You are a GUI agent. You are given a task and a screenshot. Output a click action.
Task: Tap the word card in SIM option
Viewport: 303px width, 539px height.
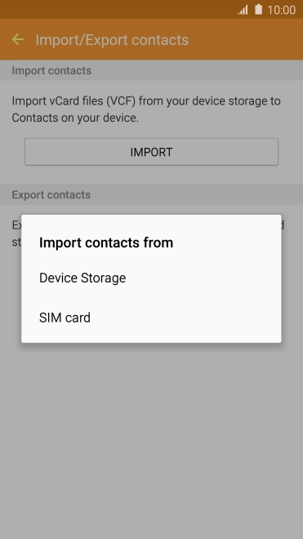pyautogui.click(x=78, y=318)
